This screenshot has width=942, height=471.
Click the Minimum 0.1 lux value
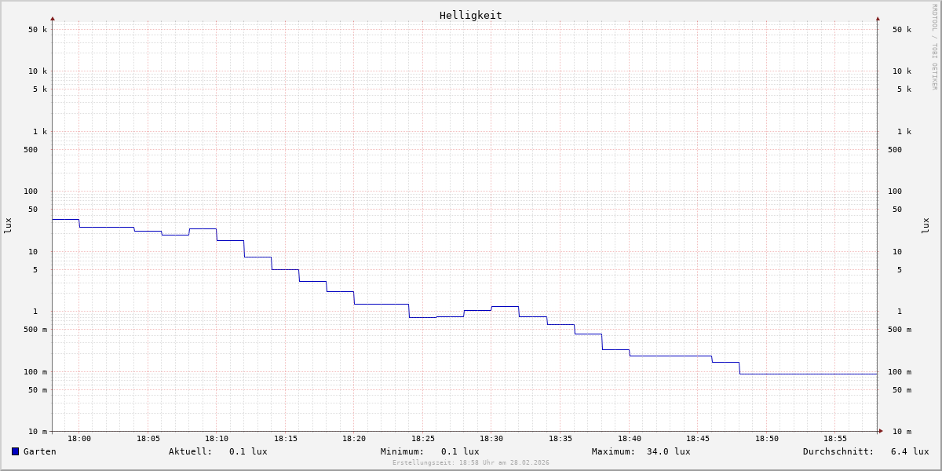coord(460,451)
